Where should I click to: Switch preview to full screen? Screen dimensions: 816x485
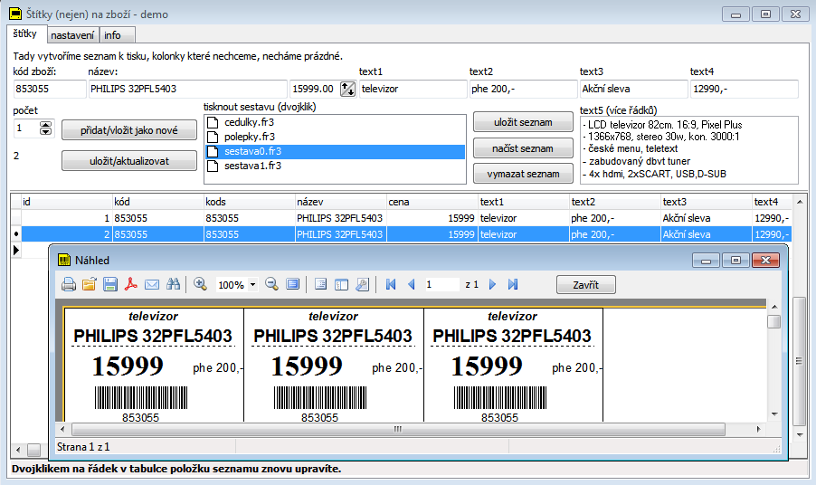coord(293,284)
